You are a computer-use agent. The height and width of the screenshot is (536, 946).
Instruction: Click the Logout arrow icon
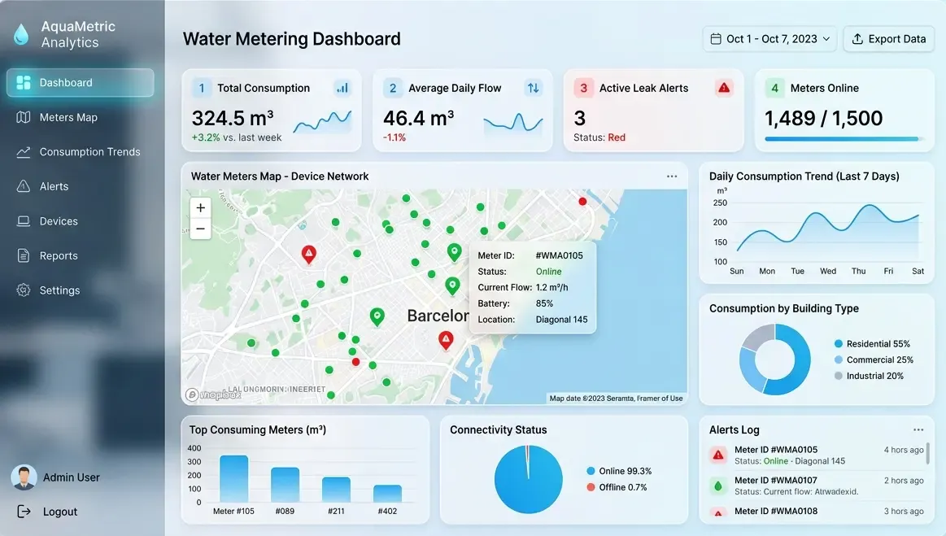coord(24,512)
